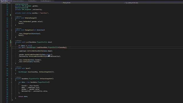Click the ChangeFace method name in its declaration
183x103 pixels.
pyautogui.click(x=29, y=30)
